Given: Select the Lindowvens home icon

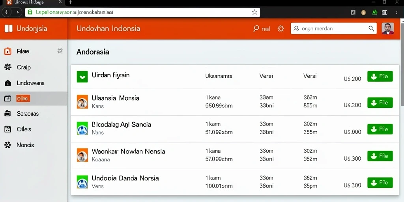Looking at the screenshot, I should [x=8, y=83].
